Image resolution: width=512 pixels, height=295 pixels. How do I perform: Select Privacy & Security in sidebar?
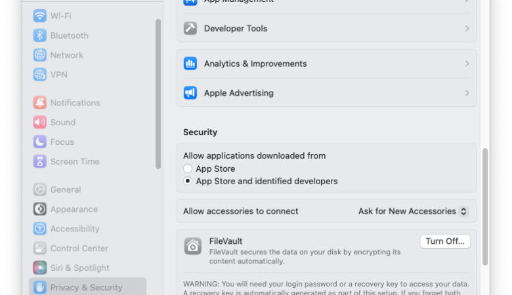pyautogui.click(x=87, y=287)
